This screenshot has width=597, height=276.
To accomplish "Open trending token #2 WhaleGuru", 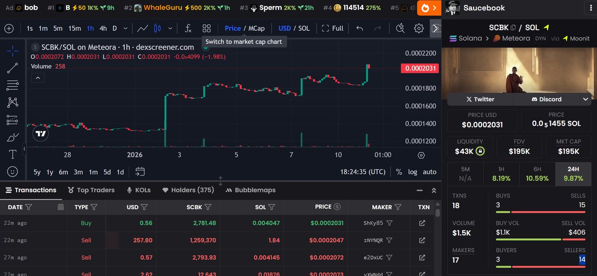I will tap(177, 8).
